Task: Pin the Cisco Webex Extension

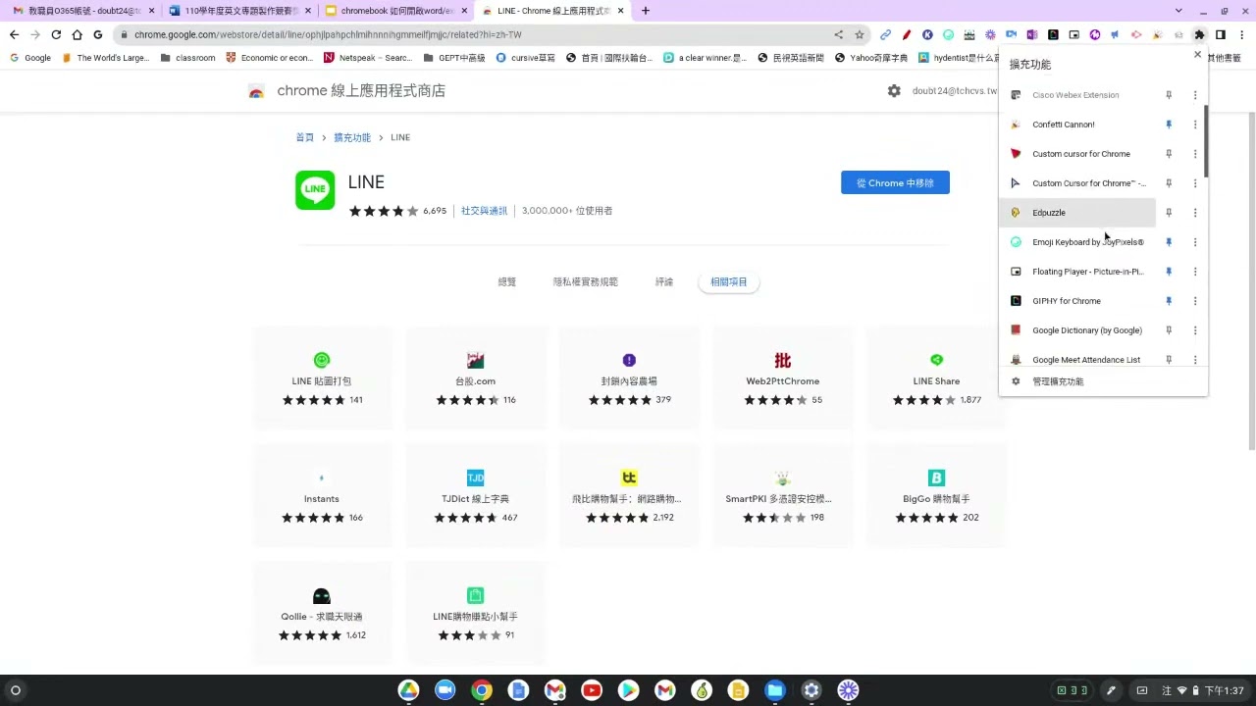Action: click(1168, 95)
